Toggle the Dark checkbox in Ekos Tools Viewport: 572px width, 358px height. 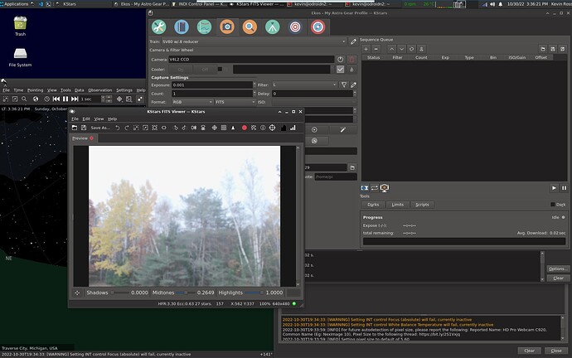coord(553,205)
